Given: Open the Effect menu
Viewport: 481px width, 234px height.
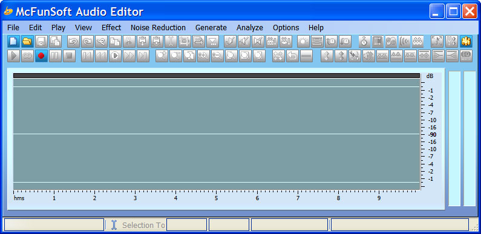Looking at the screenshot, I should [x=111, y=28].
